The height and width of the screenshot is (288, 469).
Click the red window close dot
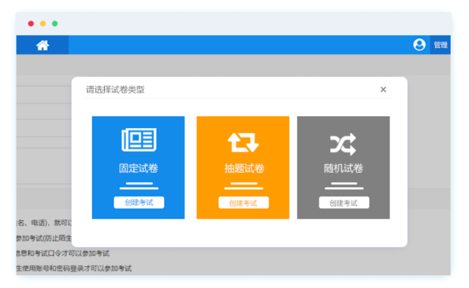click(x=31, y=24)
